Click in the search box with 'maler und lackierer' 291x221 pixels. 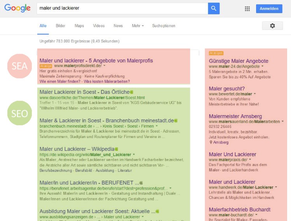(x=122, y=8)
